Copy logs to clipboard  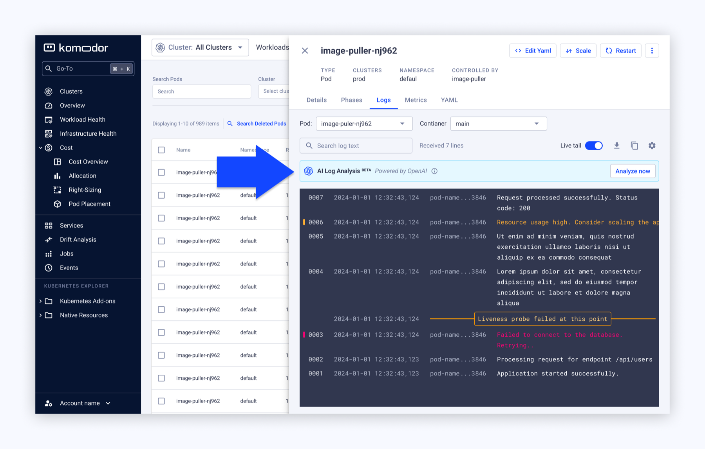coord(634,145)
